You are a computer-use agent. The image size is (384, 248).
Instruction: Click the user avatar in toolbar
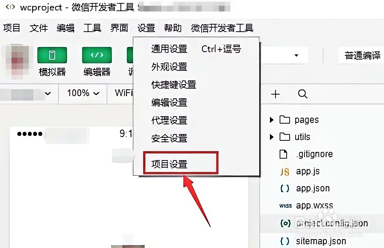tap(17, 62)
